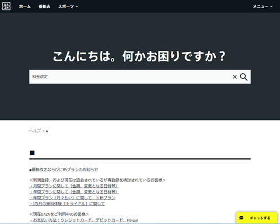
Task: Open 月間プランに関して link
Action: coord(74,186)
